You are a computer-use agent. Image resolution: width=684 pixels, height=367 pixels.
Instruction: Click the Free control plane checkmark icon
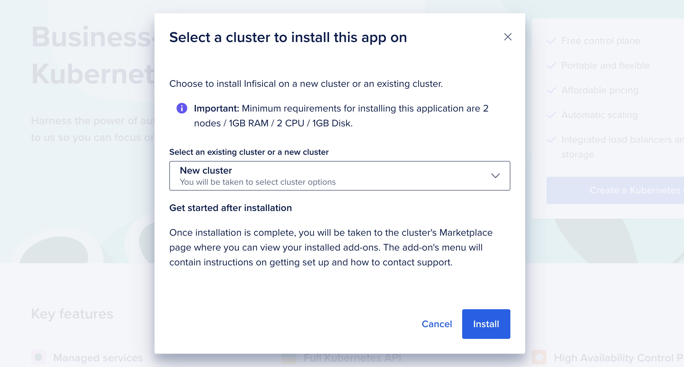(551, 40)
